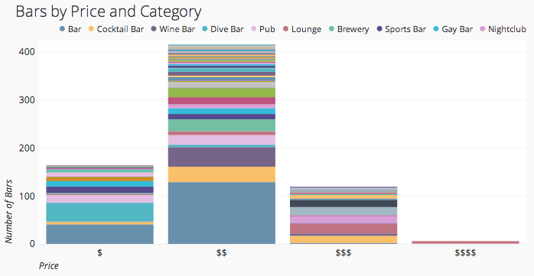Image resolution: width=534 pixels, height=276 pixels.
Task: Click the 200 y-axis tick label
Action: [27, 148]
